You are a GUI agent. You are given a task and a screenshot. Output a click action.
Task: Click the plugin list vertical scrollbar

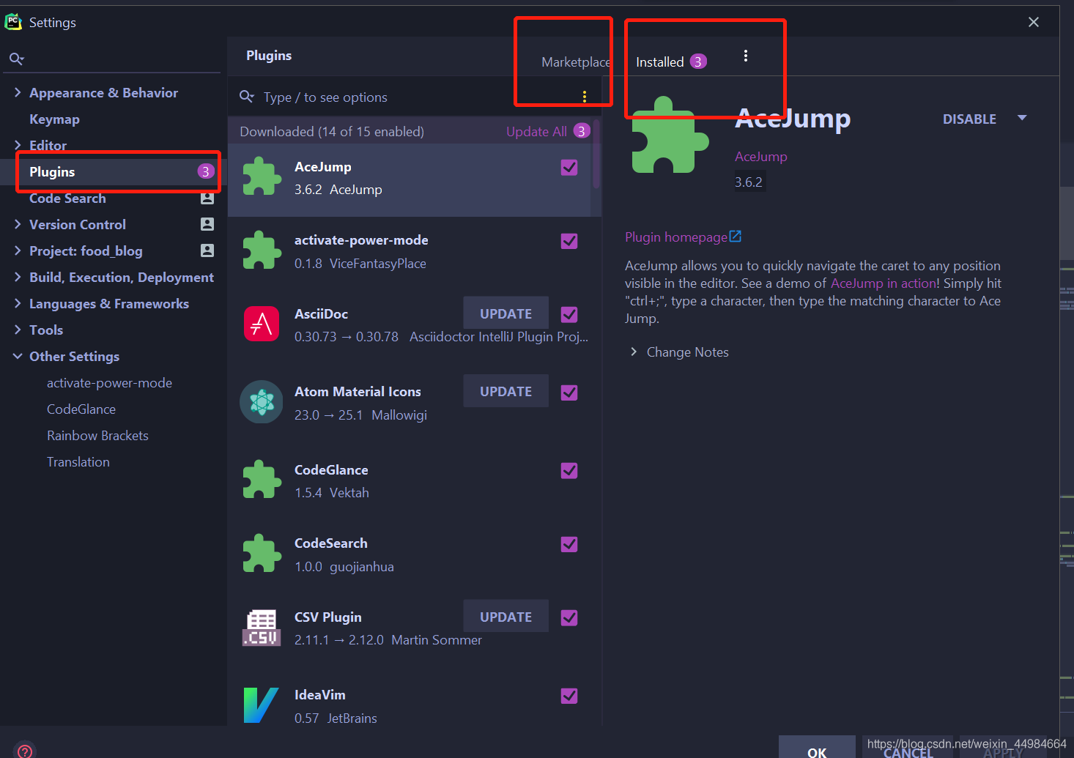coord(596,154)
